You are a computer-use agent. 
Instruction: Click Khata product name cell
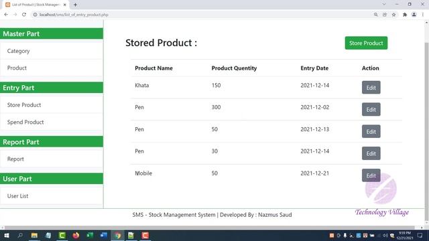pyautogui.click(x=142, y=85)
